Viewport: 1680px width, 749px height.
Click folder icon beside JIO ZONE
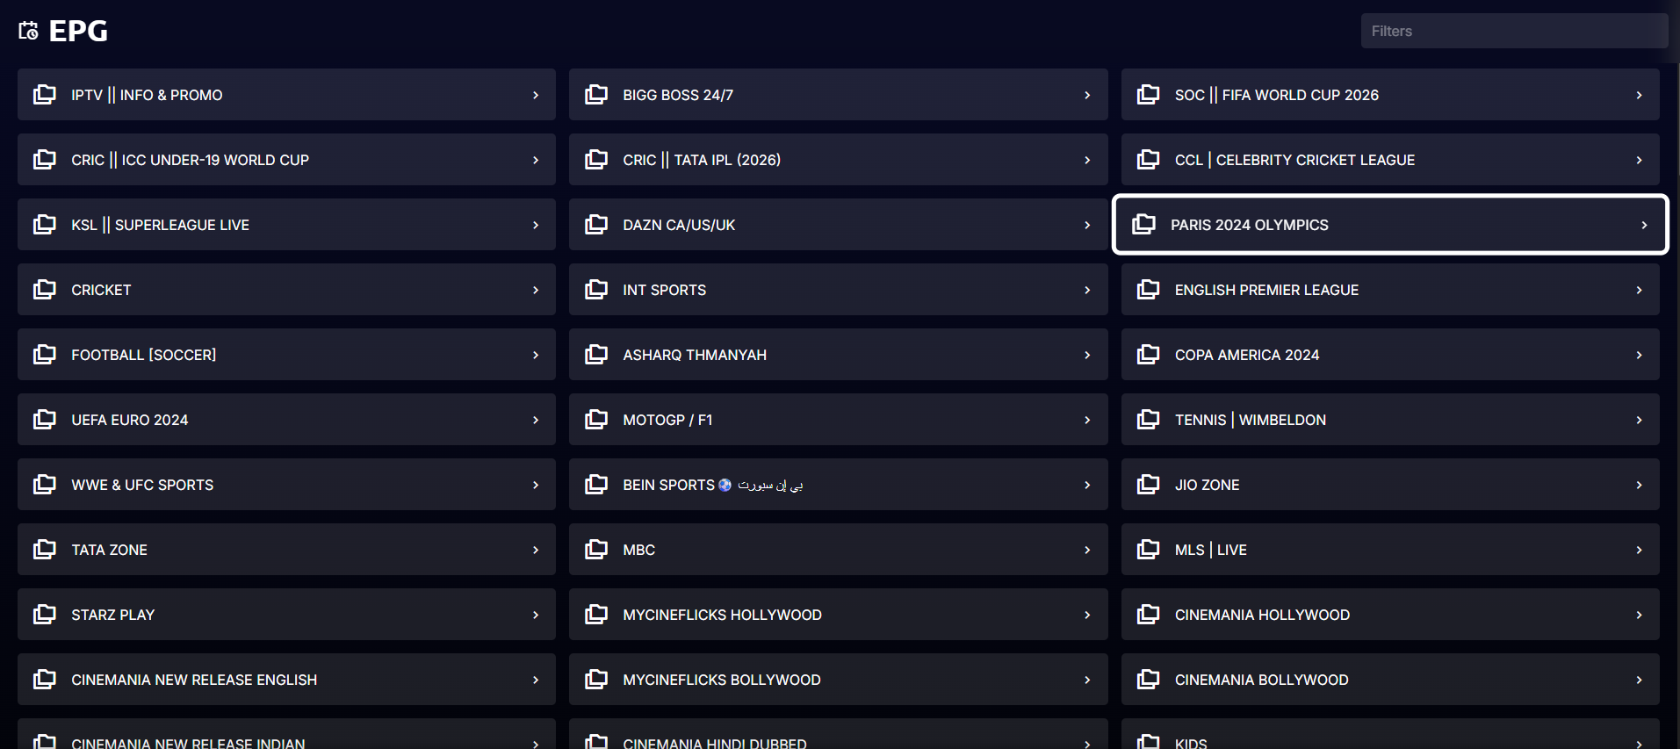tap(1149, 485)
